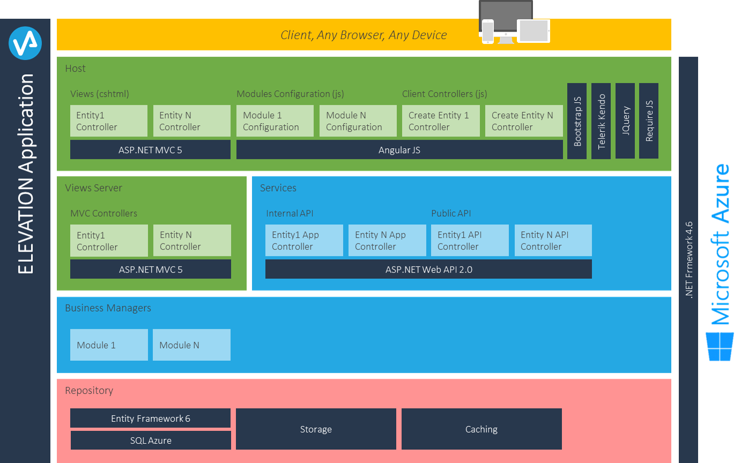Click the Entity Framework 6 block

pyautogui.click(x=150, y=418)
